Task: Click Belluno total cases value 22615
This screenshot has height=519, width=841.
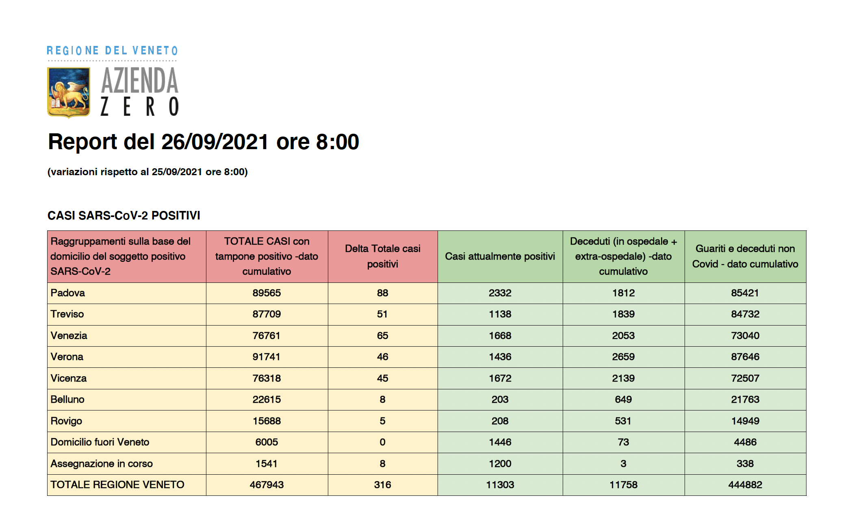Action: pyautogui.click(x=267, y=400)
